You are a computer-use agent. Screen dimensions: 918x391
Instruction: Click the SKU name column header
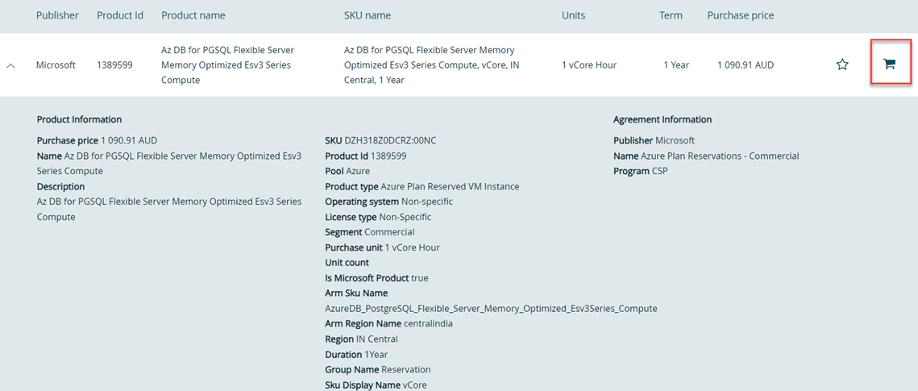368,15
